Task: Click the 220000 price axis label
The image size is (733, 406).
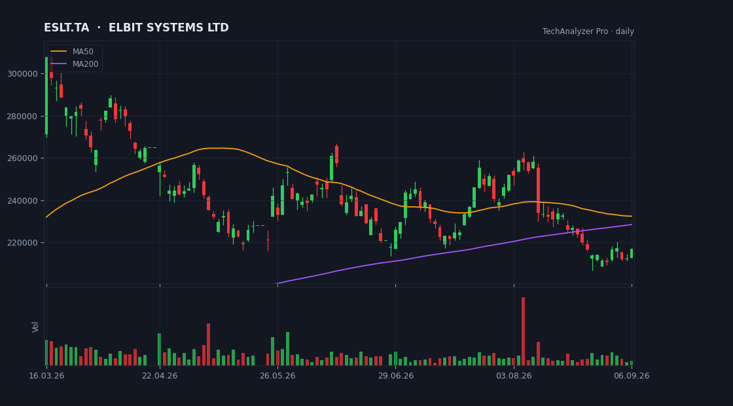Action: click(x=22, y=243)
